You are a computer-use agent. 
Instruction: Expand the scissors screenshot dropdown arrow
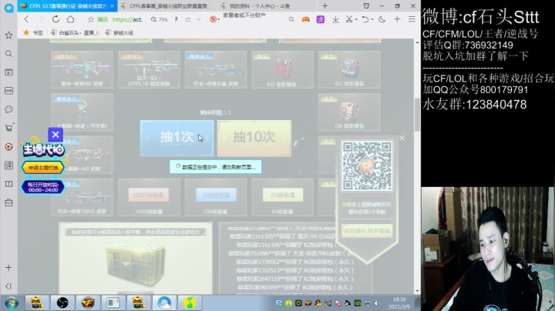pos(356,19)
